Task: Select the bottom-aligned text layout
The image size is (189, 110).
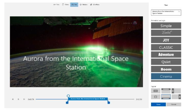Action: click(x=166, y=97)
